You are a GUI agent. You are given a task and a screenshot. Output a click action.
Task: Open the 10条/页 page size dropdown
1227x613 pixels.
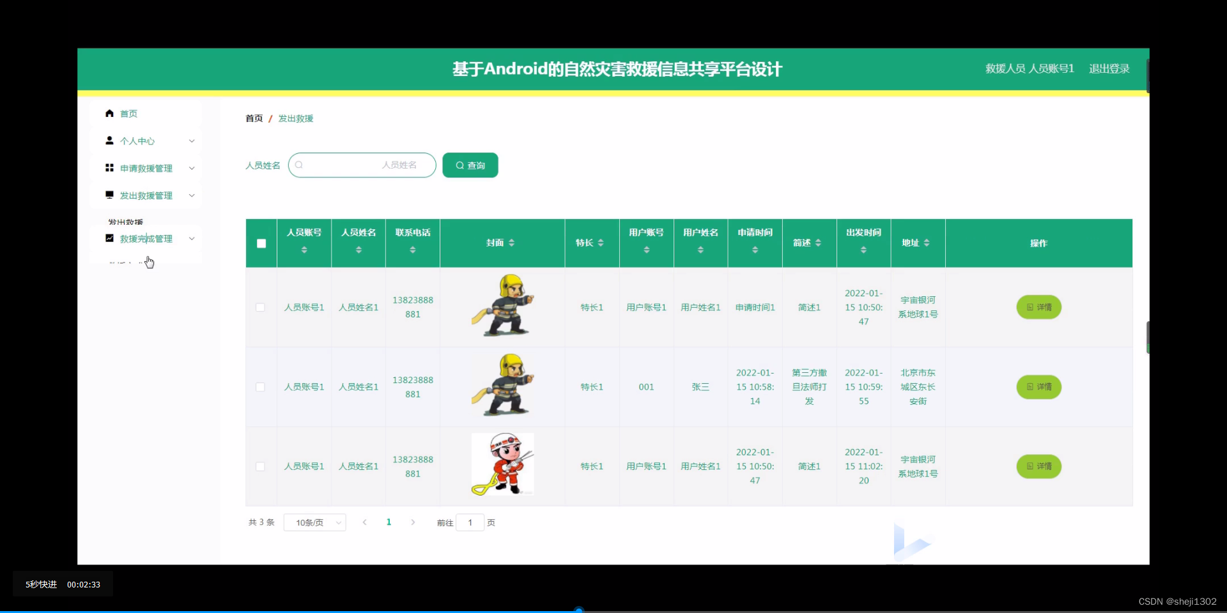[314, 522]
